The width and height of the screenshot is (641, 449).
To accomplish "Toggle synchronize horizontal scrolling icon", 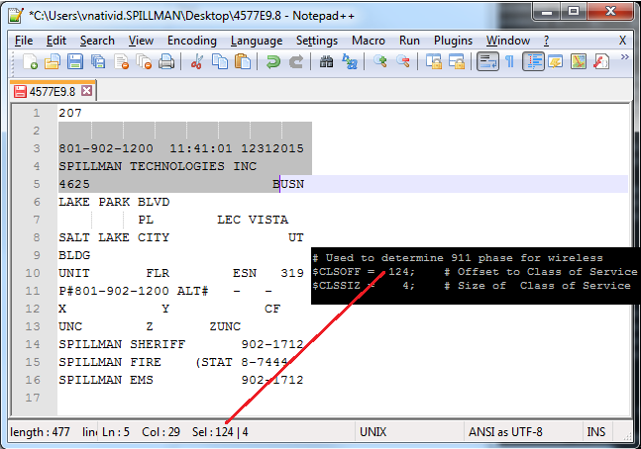I will tap(456, 62).
